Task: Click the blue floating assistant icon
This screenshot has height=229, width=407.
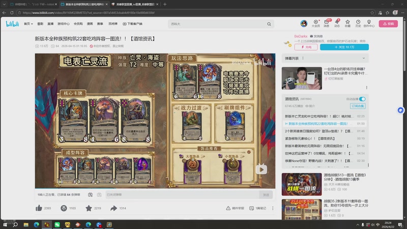Action: [x=400, y=110]
